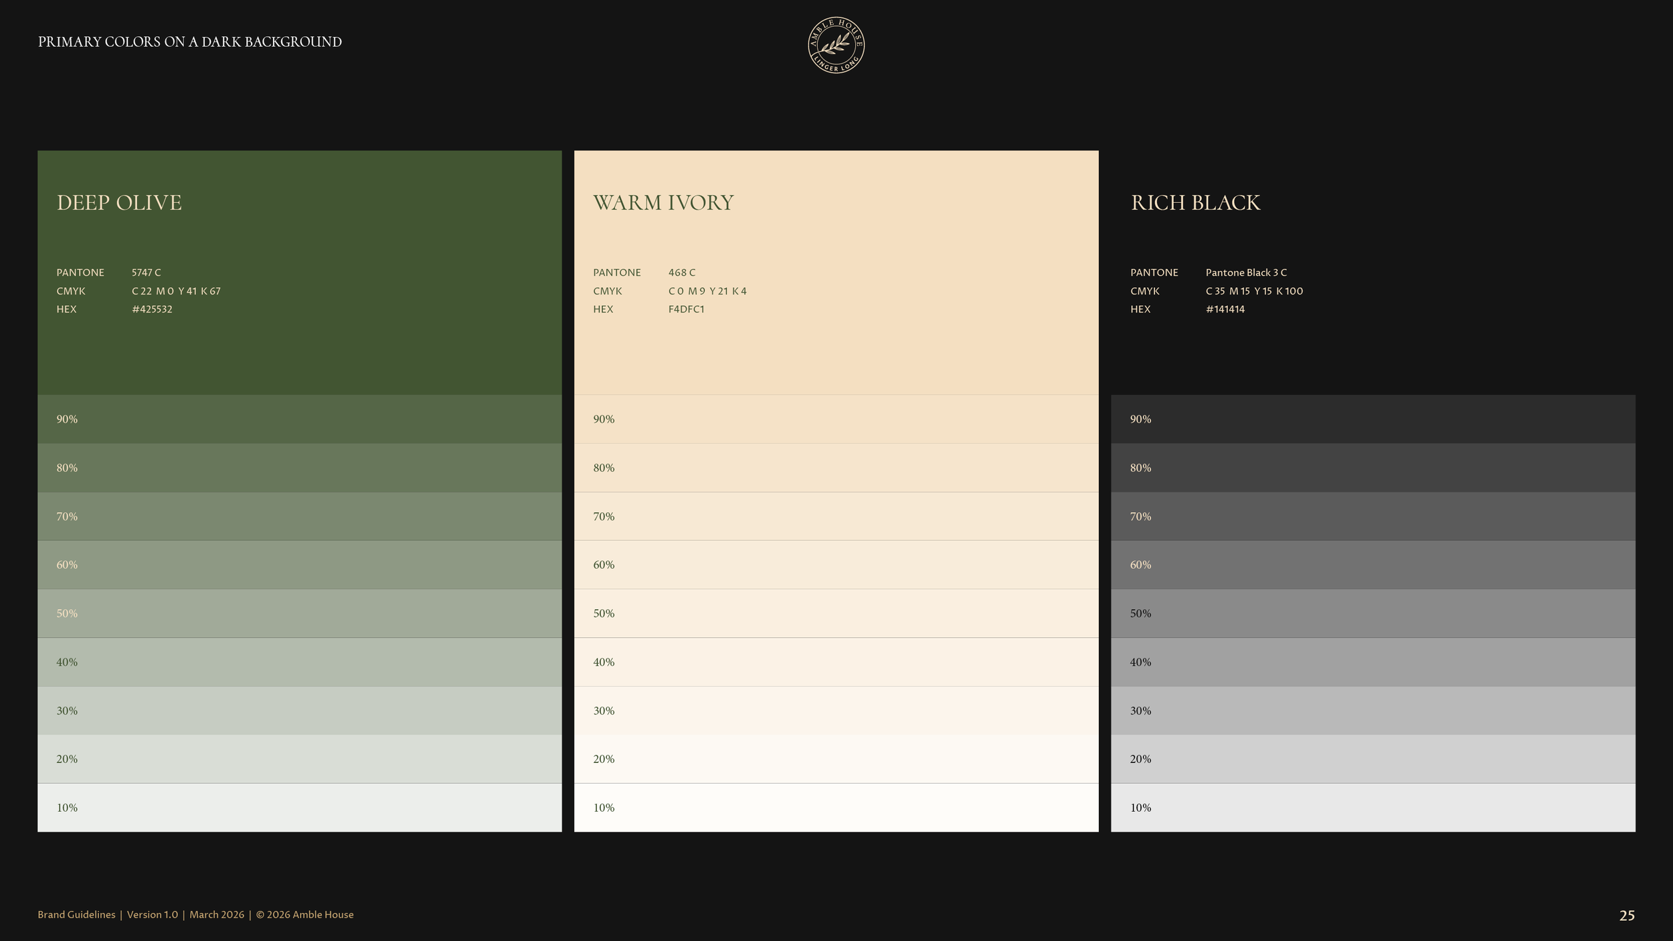Image resolution: width=1673 pixels, height=941 pixels.
Task: Click the page number 25
Action: pyautogui.click(x=1627, y=916)
